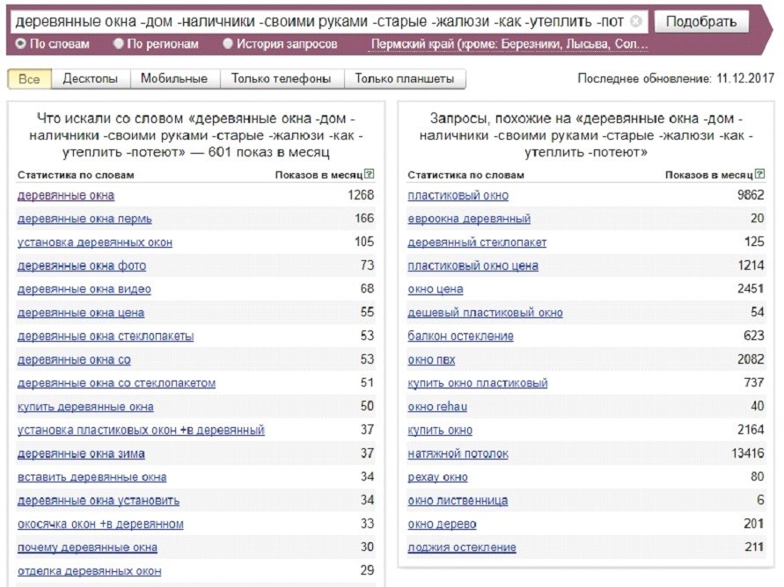Open the 'отделка деревянных окон' link
Image resolution: width=784 pixels, height=587 pixels.
pyautogui.click(x=90, y=570)
